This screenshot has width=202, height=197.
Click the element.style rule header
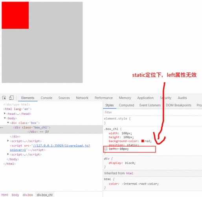click(117, 119)
